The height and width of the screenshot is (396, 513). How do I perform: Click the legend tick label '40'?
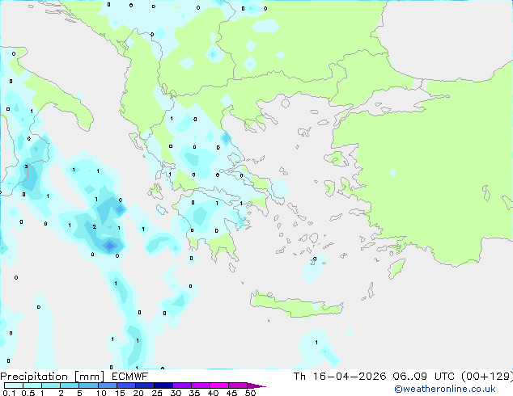213,393
